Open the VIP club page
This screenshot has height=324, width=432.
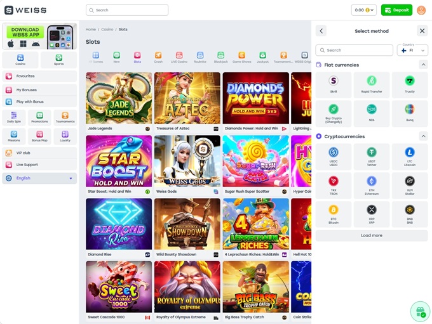point(39,153)
